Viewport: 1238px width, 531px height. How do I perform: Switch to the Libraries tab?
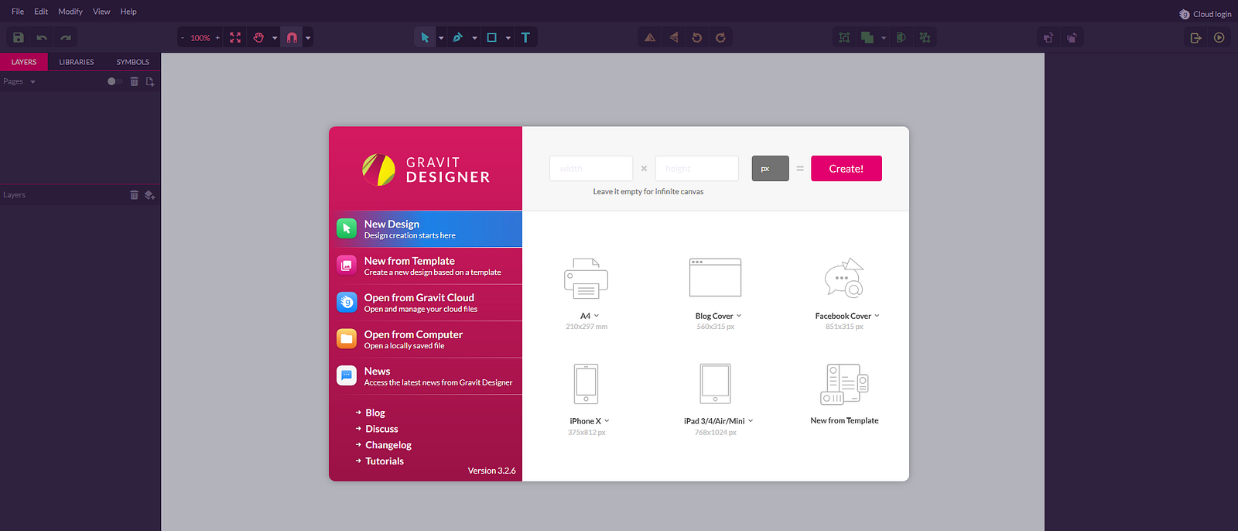pos(77,62)
